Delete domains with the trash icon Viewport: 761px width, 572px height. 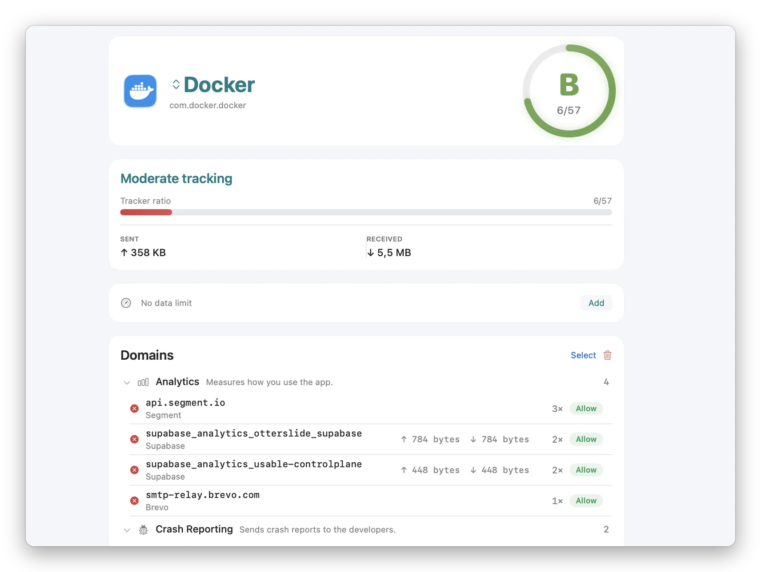[x=607, y=355]
